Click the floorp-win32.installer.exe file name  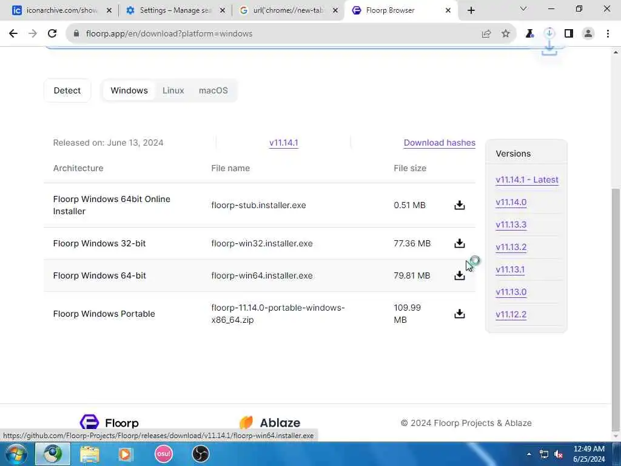pos(262,243)
